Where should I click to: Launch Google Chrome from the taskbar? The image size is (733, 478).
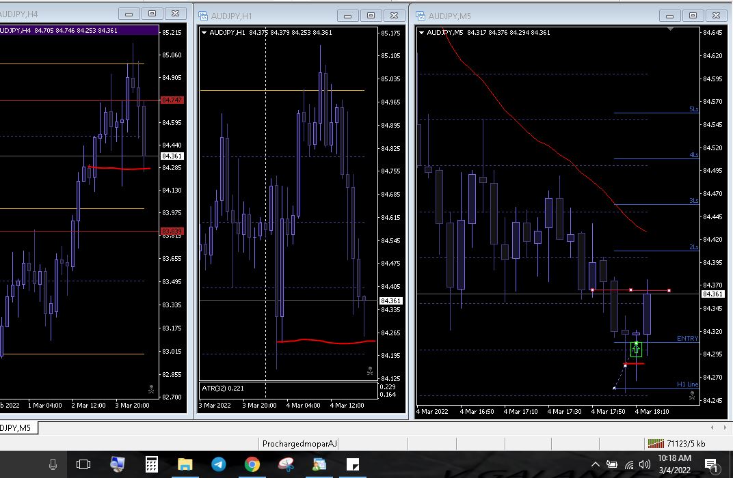(x=252, y=465)
